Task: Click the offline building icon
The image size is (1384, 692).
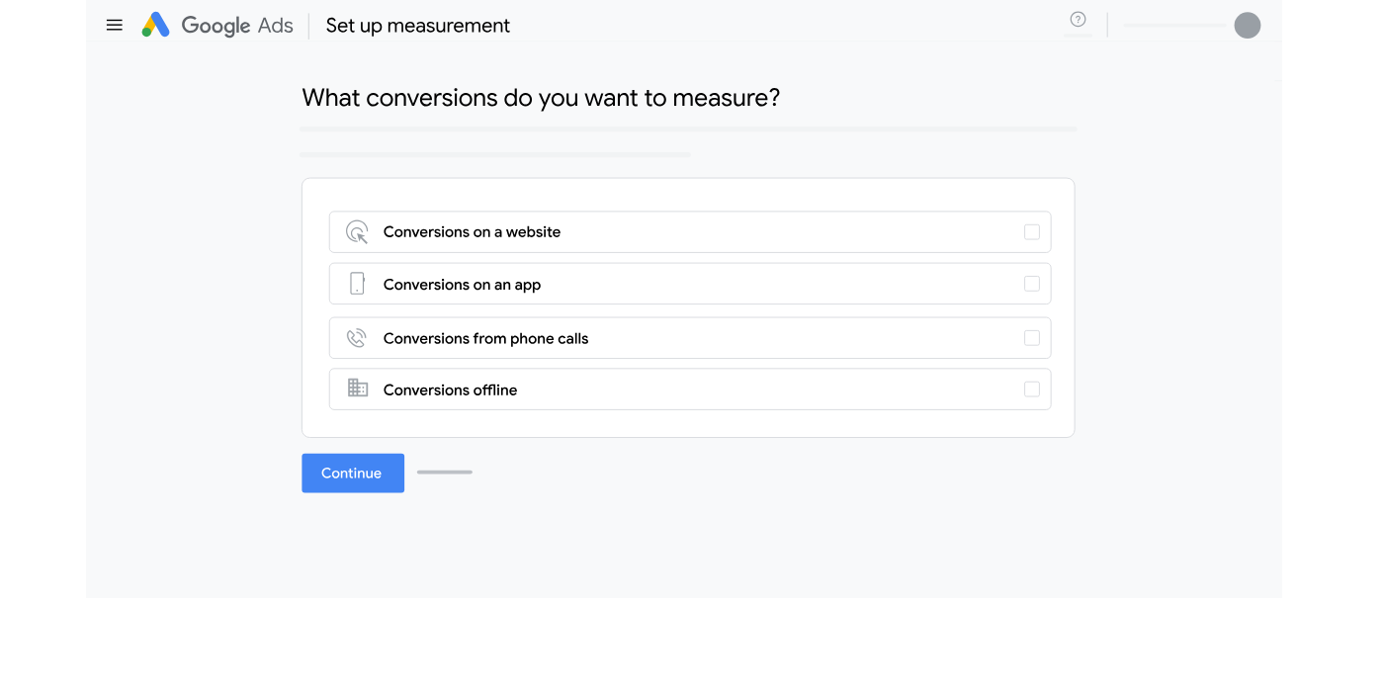Action: click(357, 389)
